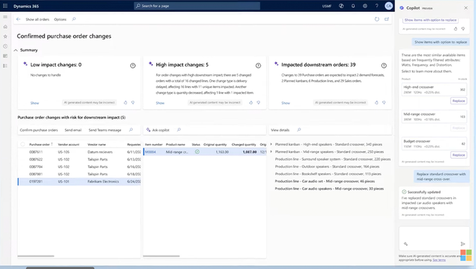The image size is (476, 269).
Task: Open the settings gear in top bar
Action: 365,6
